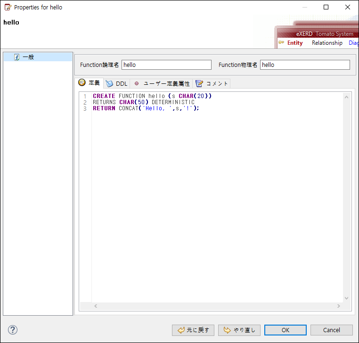Close the Properties for hello window

tap(348, 7)
